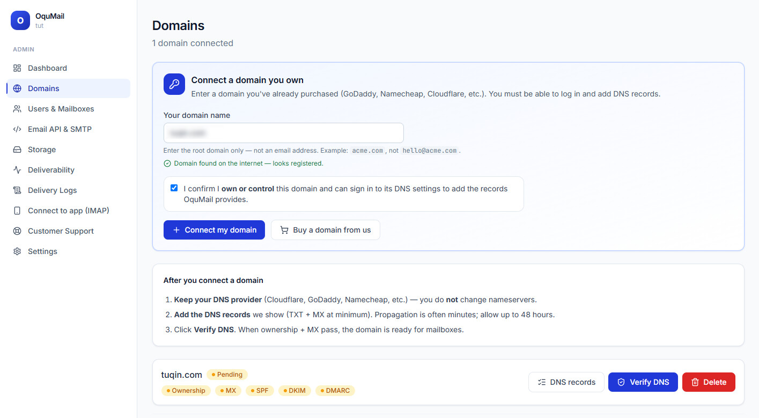Navigate to Delivery Logs

click(x=68, y=190)
